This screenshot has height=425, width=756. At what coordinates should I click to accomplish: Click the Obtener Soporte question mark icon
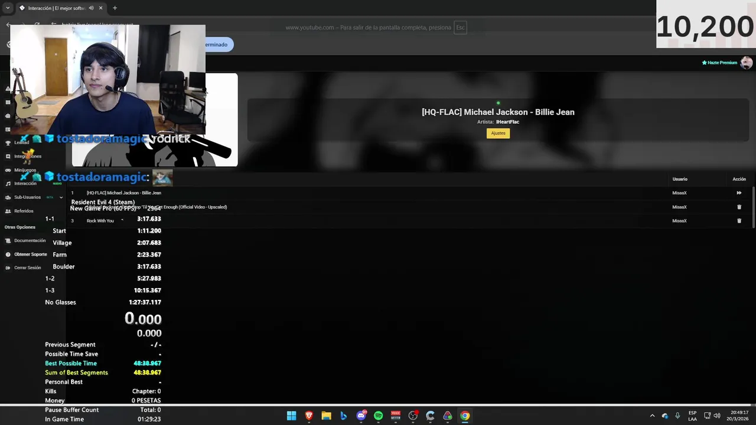click(x=8, y=254)
